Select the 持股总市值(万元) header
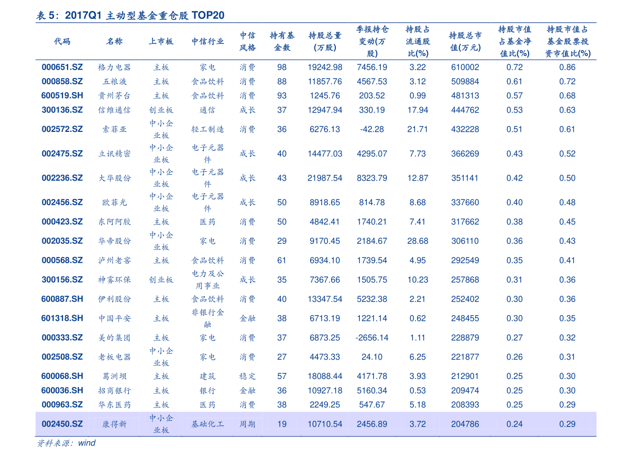 point(465,41)
